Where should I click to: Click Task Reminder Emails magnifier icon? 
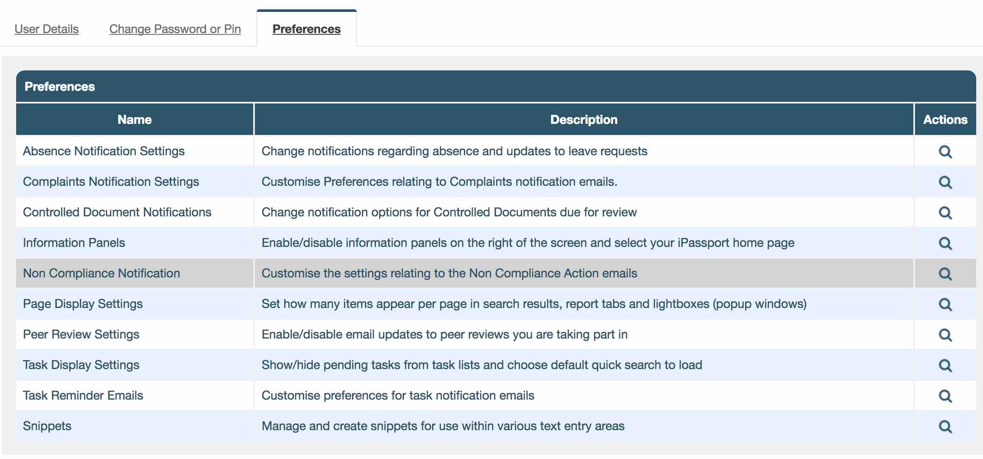[945, 396]
